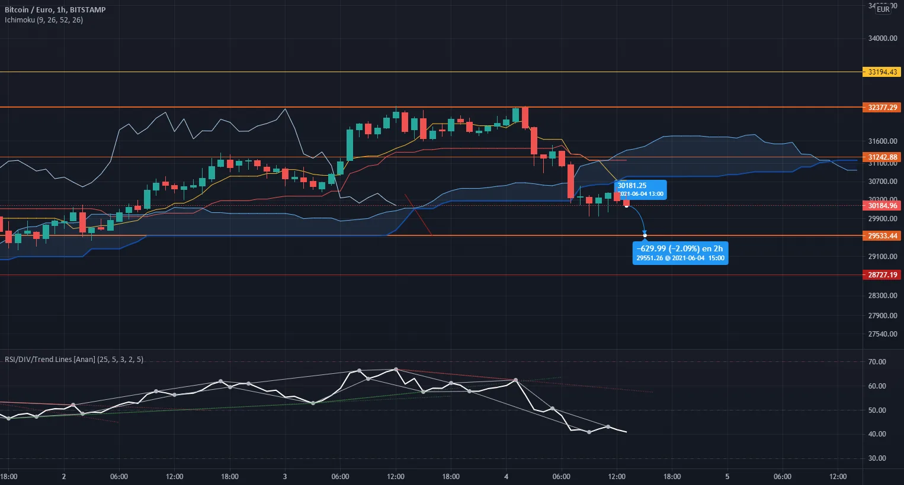Click the 33194.43 yellow price label
The width and height of the screenshot is (904, 485).
881,72
